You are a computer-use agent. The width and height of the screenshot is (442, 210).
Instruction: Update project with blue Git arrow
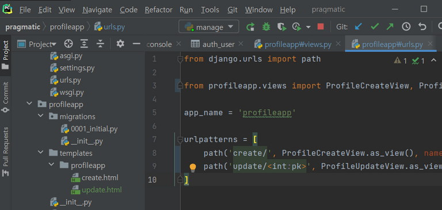click(358, 27)
